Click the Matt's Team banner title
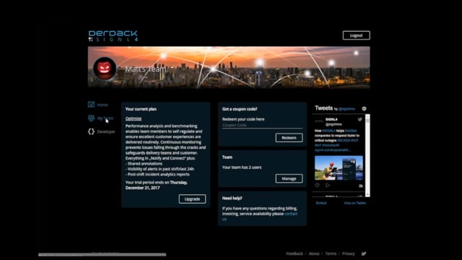This screenshot has width=462, height=260. 146,69
